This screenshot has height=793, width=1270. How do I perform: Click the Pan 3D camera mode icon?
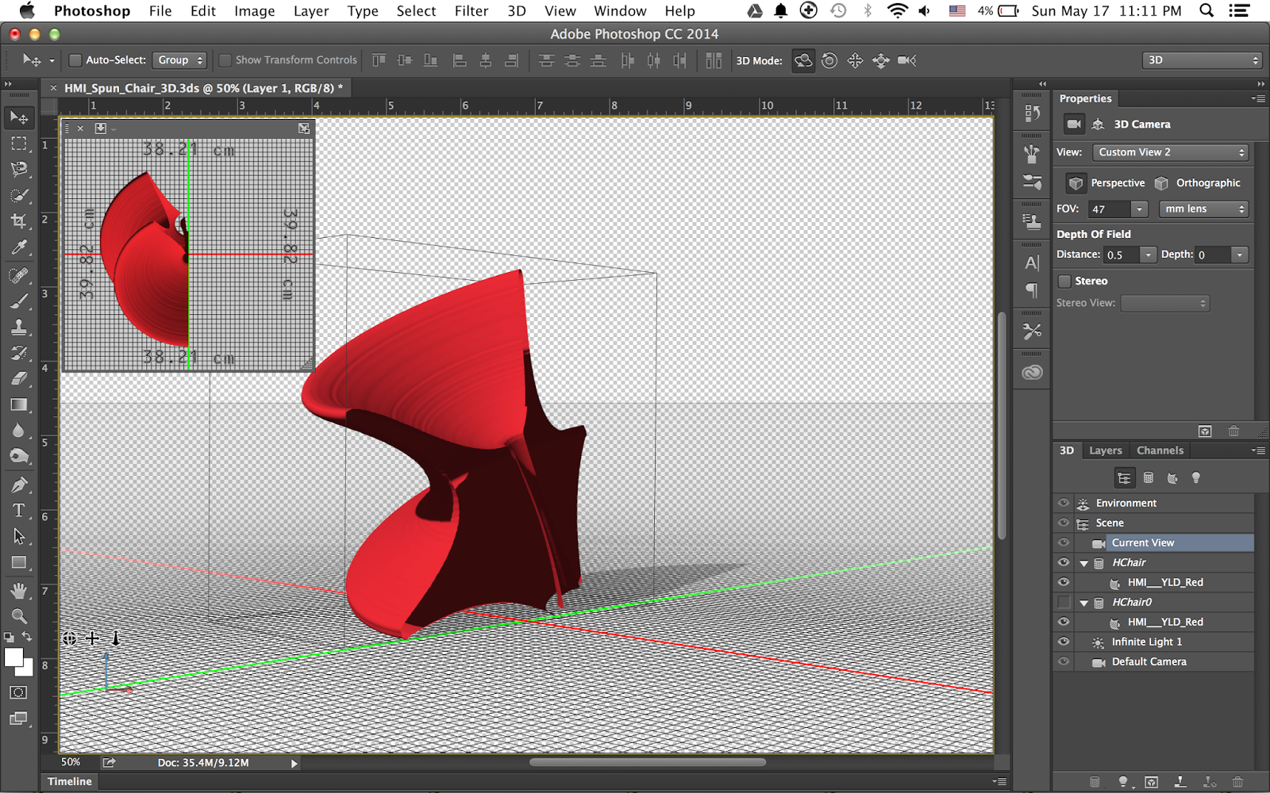855,60
